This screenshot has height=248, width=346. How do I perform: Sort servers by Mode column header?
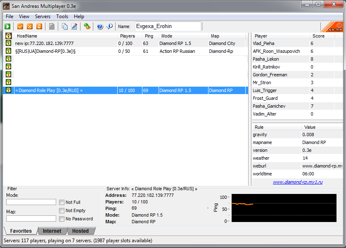pyautogui.click(x=183, y=36)
